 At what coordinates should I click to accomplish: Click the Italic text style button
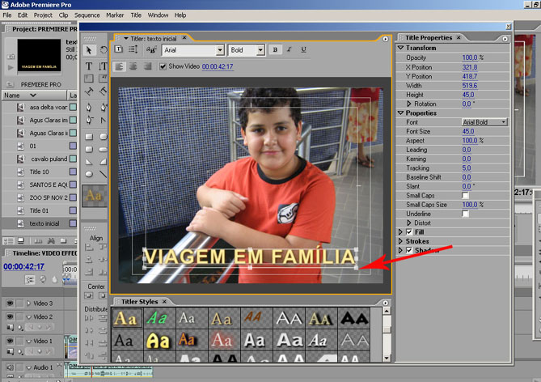290,50
